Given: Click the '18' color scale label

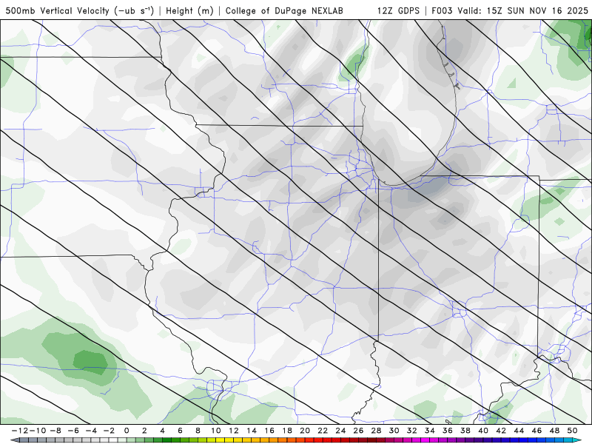Looking at the screenshot, I should (x=287, y=431).
